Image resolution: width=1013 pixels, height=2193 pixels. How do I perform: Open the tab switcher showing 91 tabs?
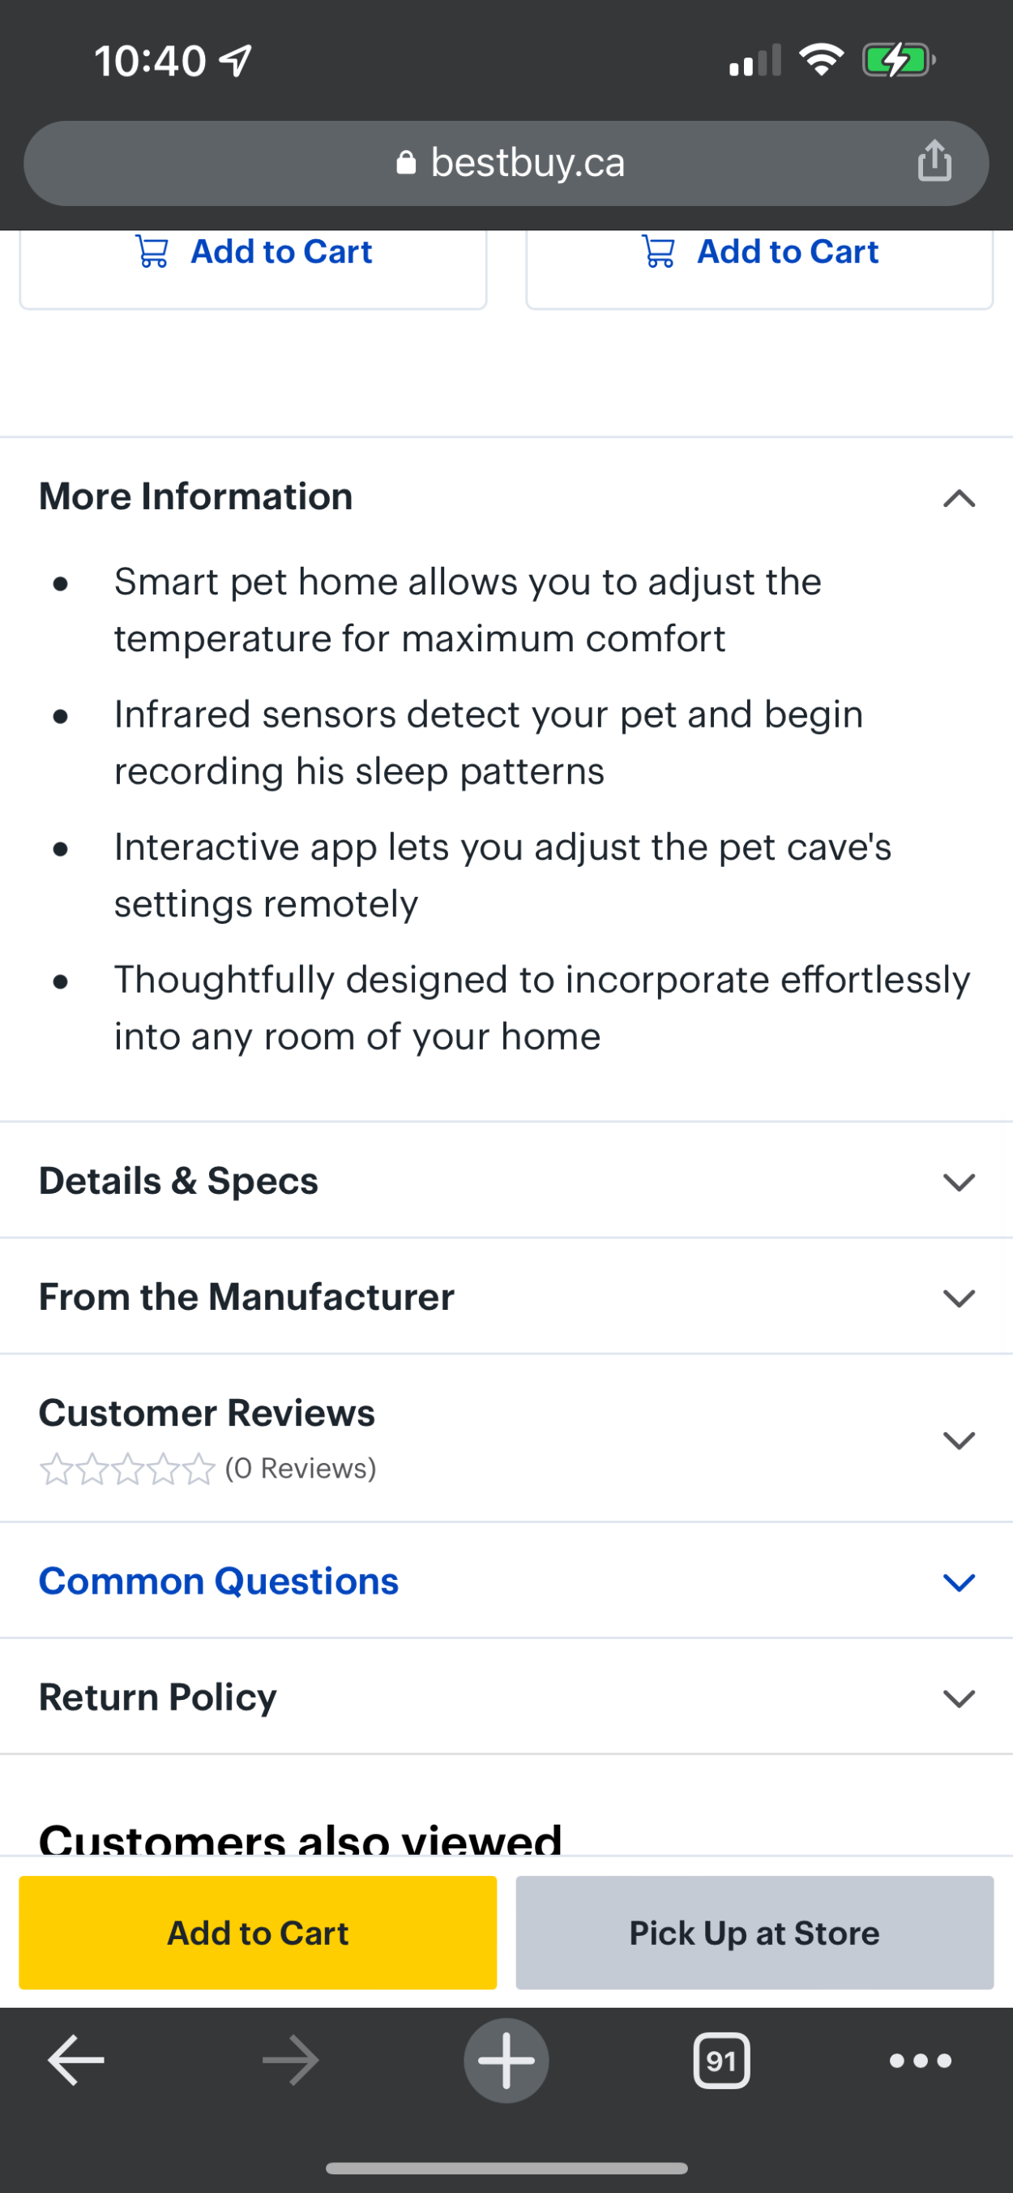[x=721, y=2060]
